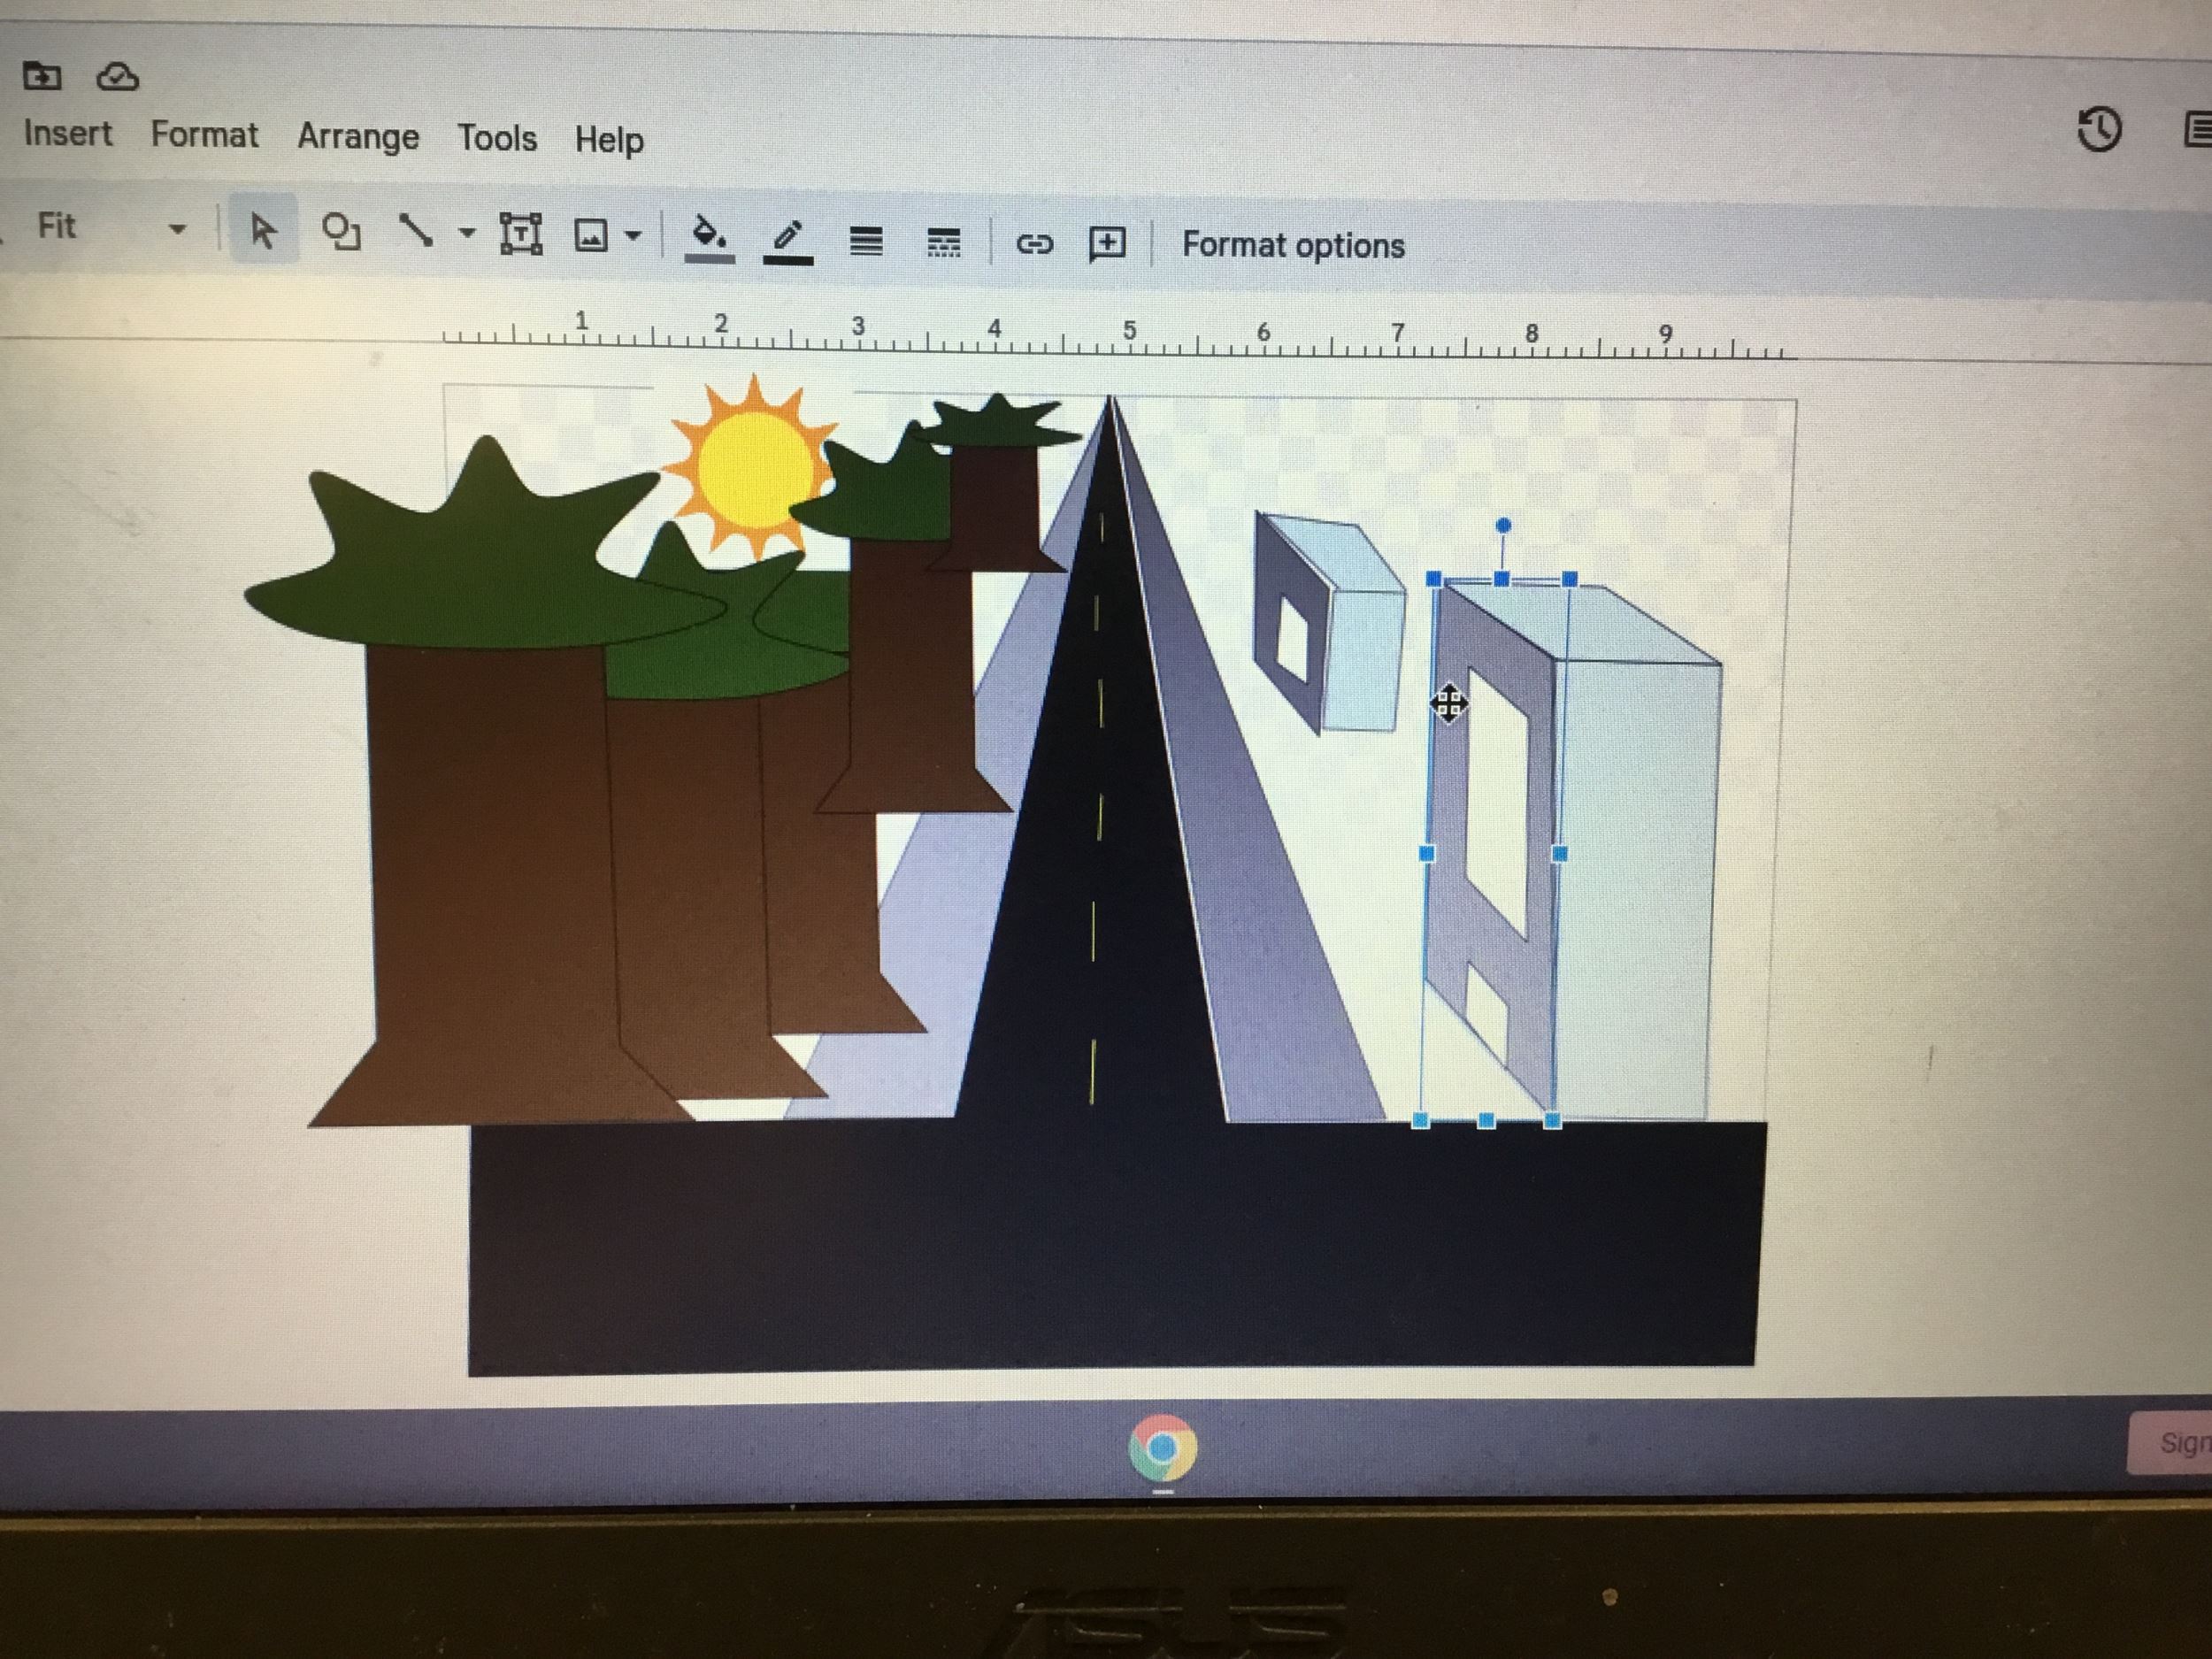The width and height of the screenshot is (2212, 1659).
Task: Open the Fill color bucket
Action: tap(709, 236)
